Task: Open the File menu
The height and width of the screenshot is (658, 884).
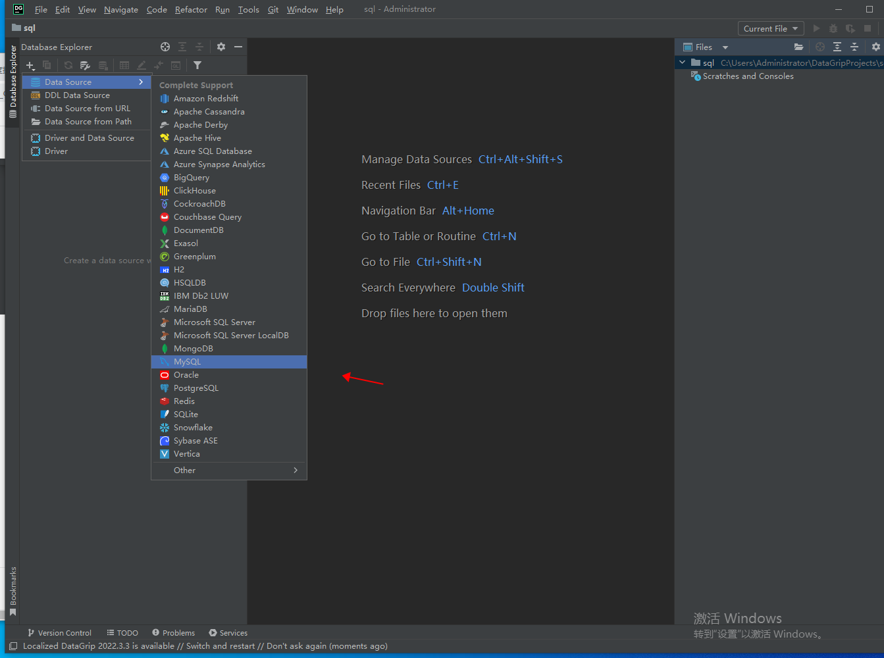Action: click(41, 9)
